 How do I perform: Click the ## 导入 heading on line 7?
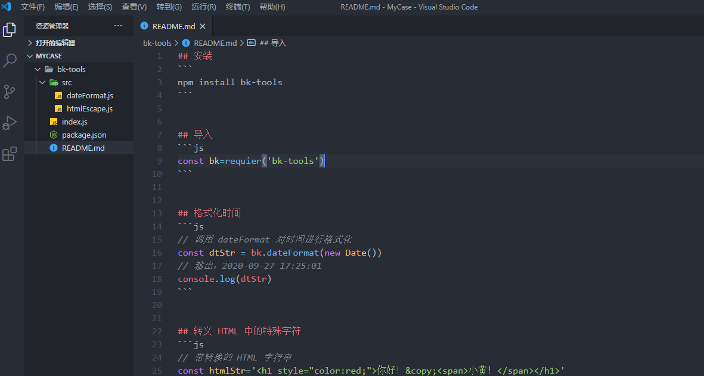196,134
